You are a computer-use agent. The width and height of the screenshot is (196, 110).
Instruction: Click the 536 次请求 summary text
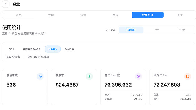tap(13, 57)
